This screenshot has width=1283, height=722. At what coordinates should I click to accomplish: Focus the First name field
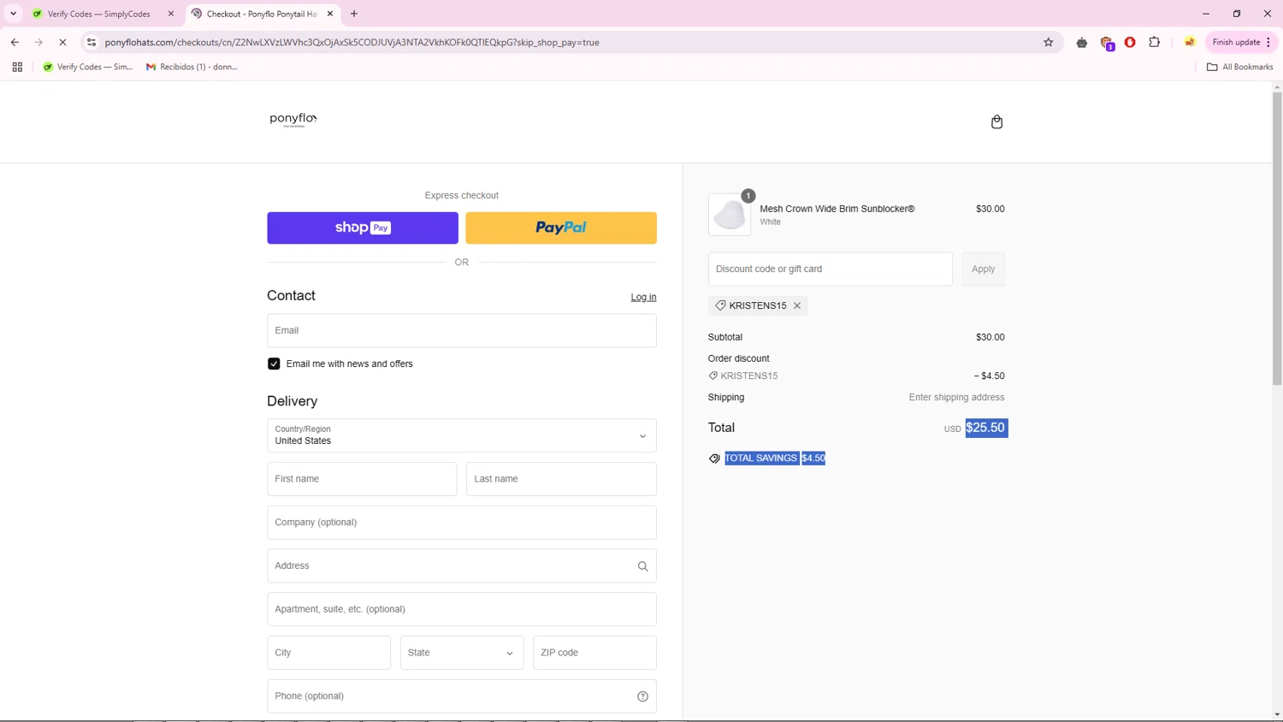362,479
